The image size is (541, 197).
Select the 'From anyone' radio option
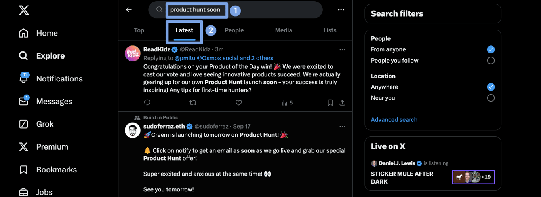[491, 49]
